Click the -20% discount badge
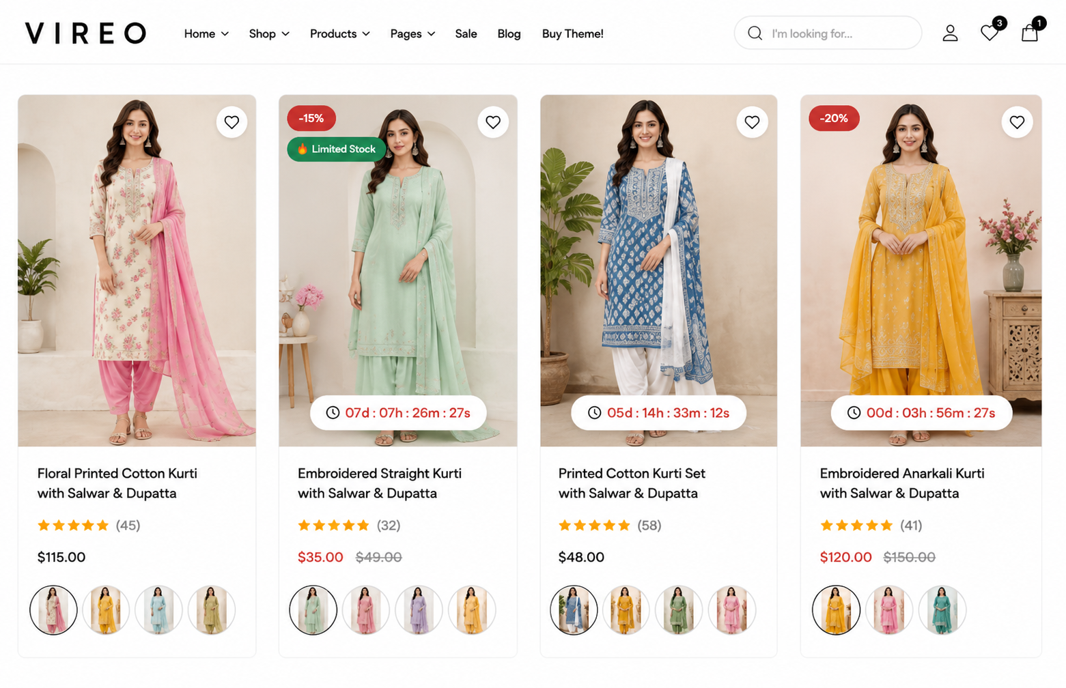This screenshot has height=688, width=1066. coord(834,118)
